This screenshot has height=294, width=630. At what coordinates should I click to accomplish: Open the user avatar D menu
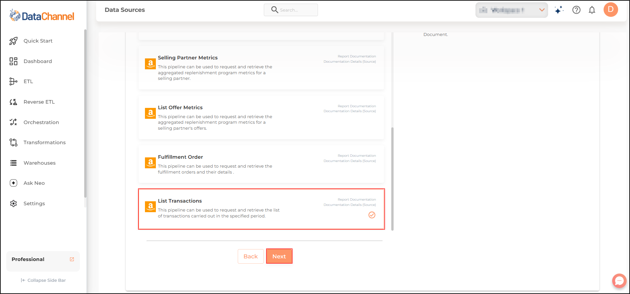click(x=611, y=10)
